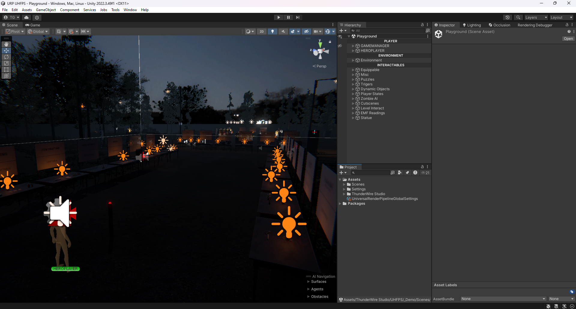Mute scene audio toggle
Image resolution: width=576 pixels, height=309 pixels.
coord(283,31)
